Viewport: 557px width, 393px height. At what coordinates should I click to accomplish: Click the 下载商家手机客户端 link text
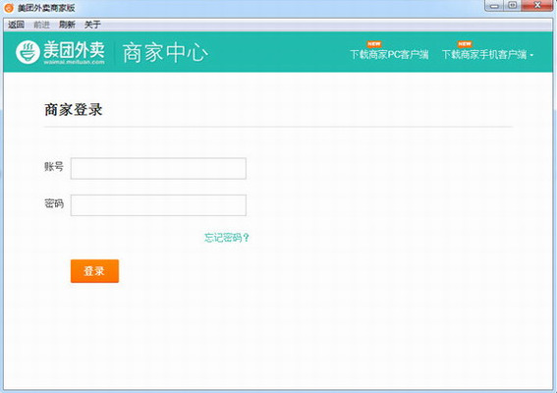click(x=484, y=54)
